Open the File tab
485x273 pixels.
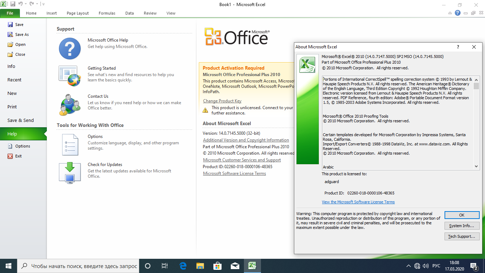[10, 13]
